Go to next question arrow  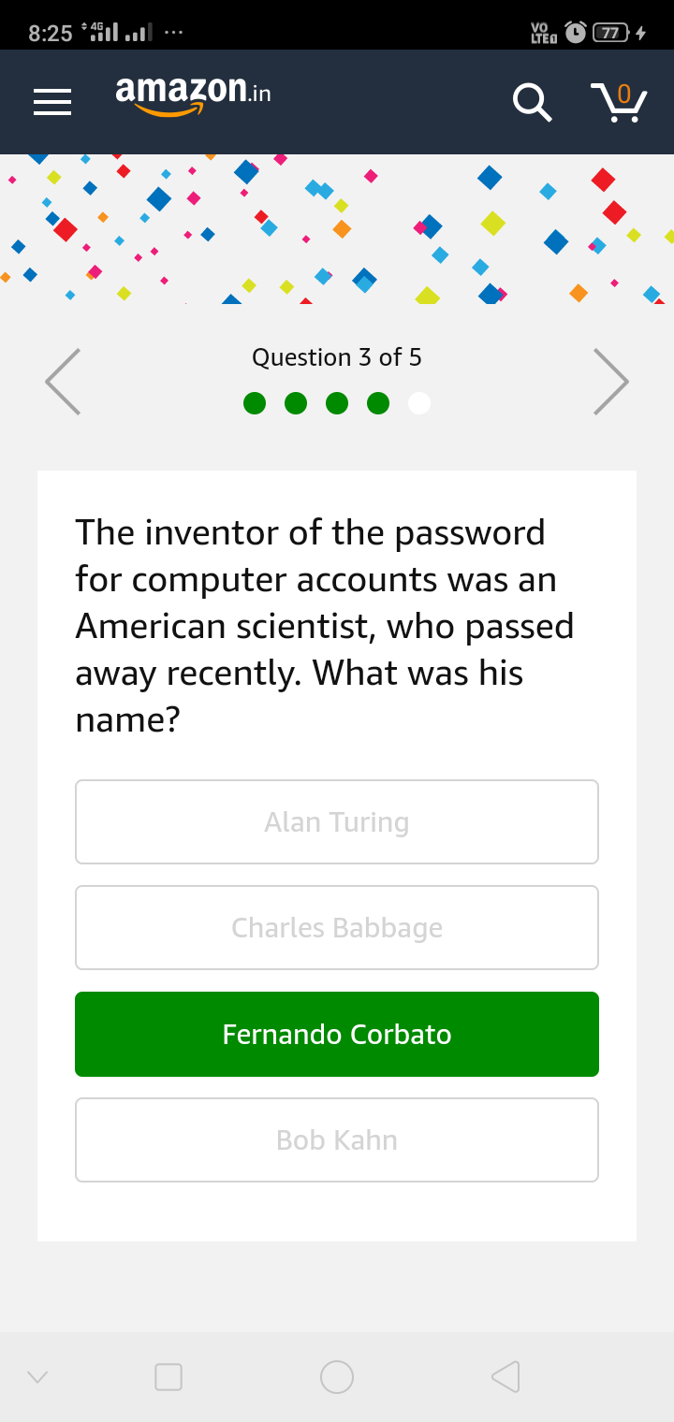pos(611,382)
